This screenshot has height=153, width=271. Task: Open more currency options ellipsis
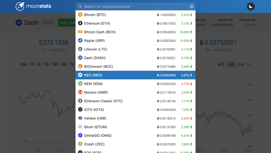(249, 64)
